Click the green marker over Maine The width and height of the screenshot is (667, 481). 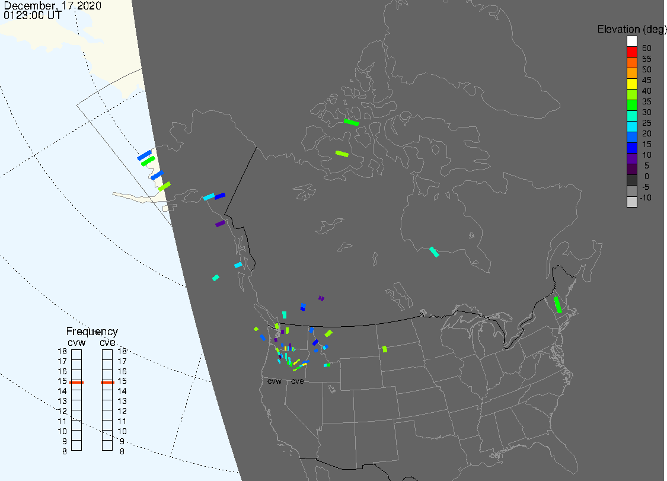[x=558, y=305]
